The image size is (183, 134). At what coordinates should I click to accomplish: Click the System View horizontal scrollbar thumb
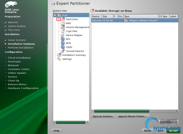coord(71,122)
